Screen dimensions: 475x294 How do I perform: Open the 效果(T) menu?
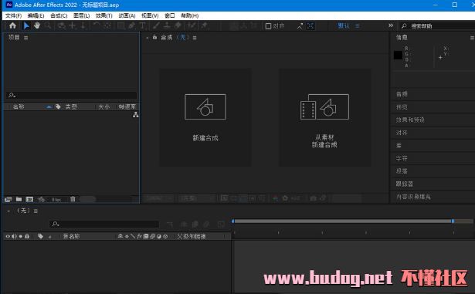click(104, 15)
